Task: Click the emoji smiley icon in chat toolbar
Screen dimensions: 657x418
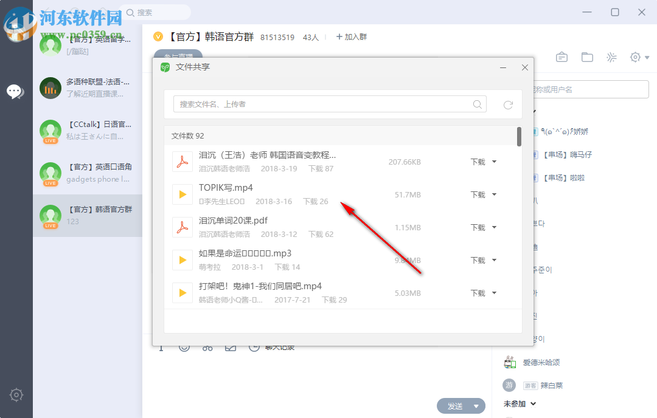Action: coord(184,346)
